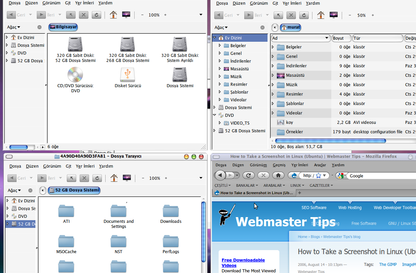Screen dimensions: 416x273
Task: Click vertical scrollbar in 52 GB window
Action: pos(203,231)
